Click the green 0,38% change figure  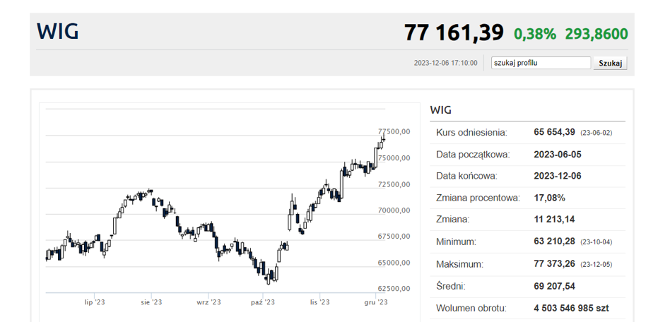[535, 33]
